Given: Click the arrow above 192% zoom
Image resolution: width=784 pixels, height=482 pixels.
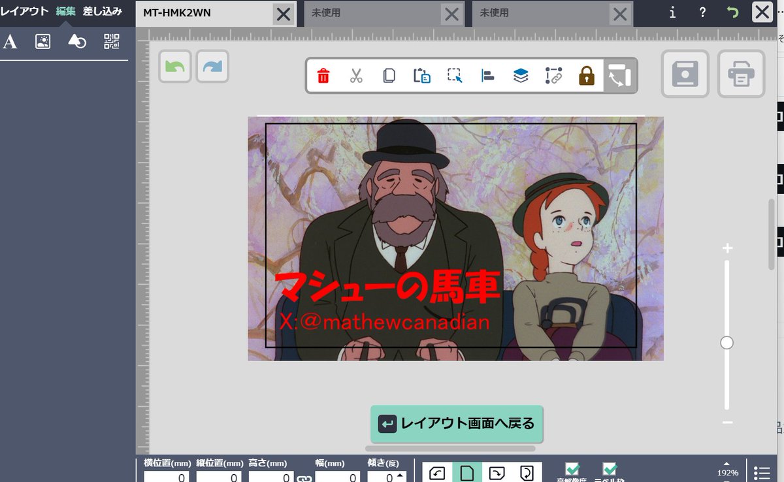Looking at the screenshot, I should pyautogui.click(x=727, y=464).
